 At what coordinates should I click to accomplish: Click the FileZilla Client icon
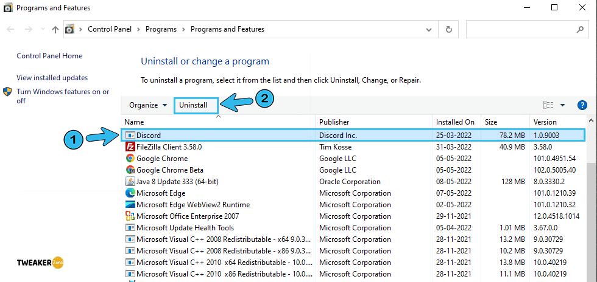(x=130, y=146)
